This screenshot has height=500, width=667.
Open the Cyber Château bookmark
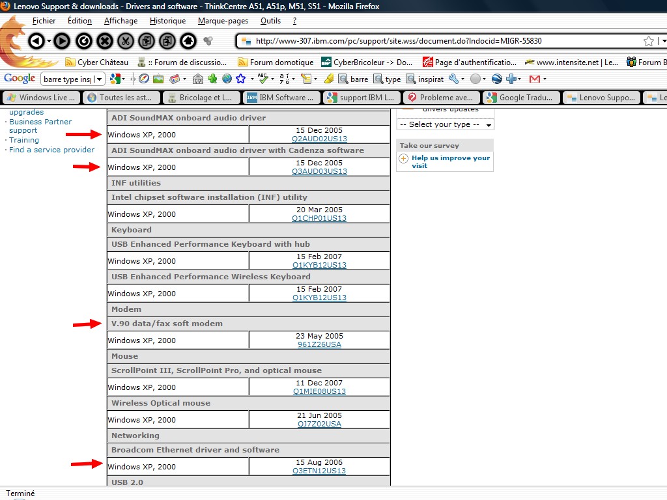(96, 62)
